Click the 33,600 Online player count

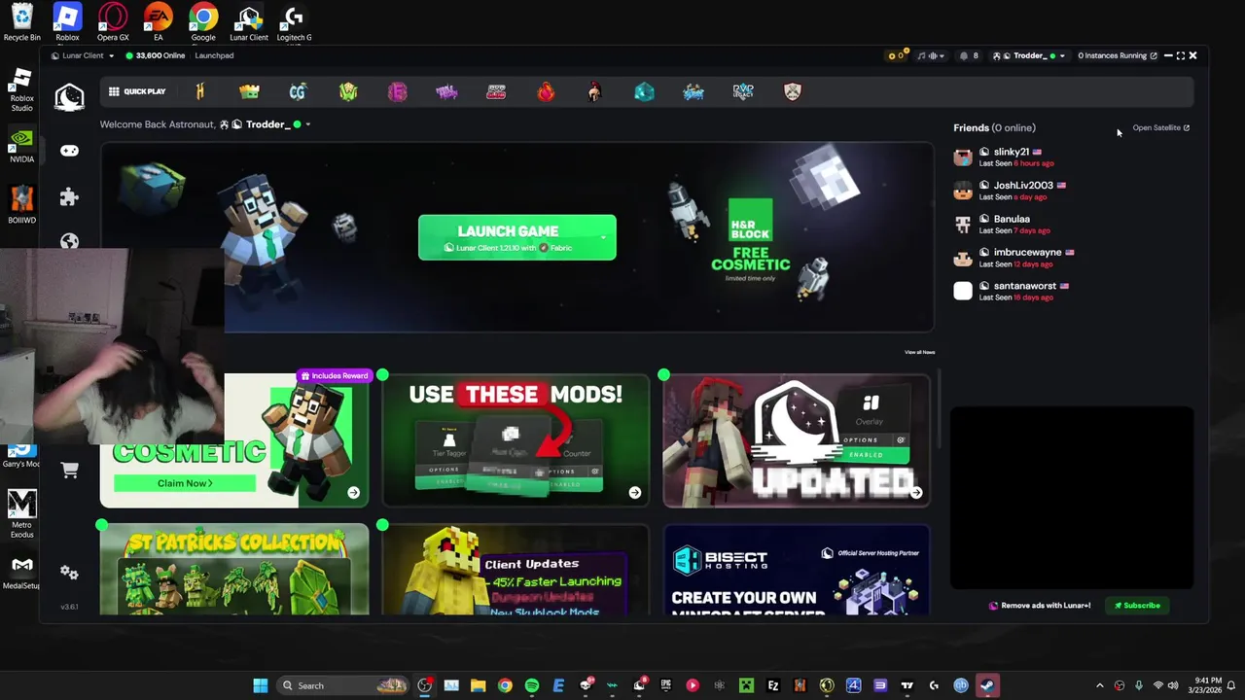point(156,55)
